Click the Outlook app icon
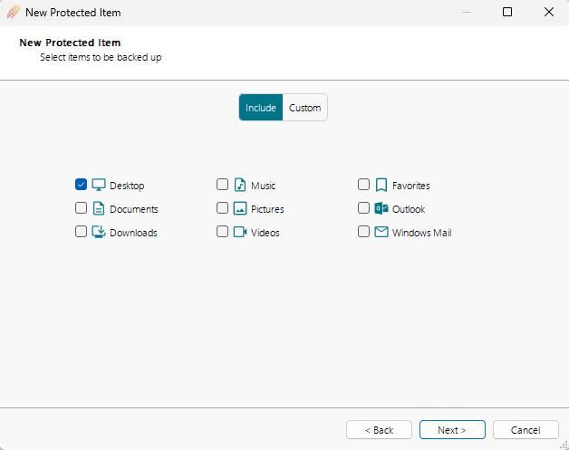The width and height of the screenshot is (569, 450). [381, 208]
